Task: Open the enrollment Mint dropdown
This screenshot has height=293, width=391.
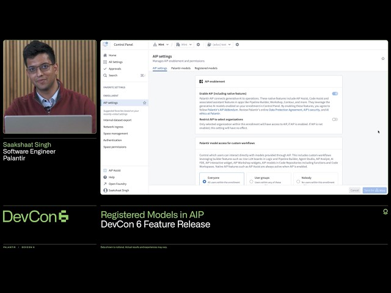Action: click(x=161, y=45)
